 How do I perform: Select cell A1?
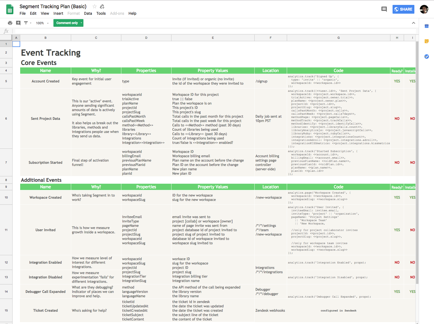(16, 44)
